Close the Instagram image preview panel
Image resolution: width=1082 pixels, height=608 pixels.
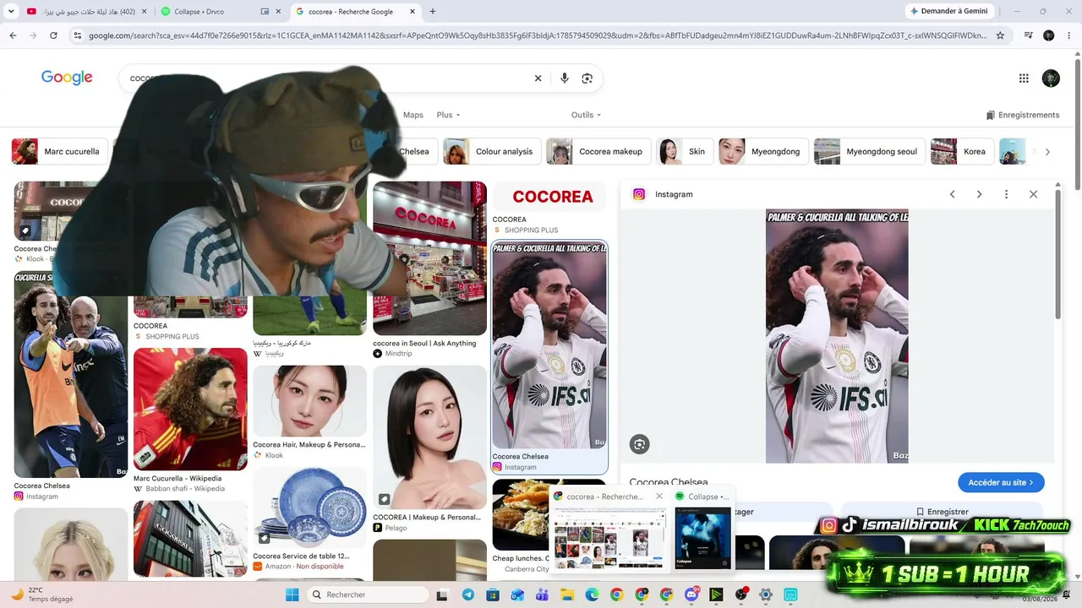point(1033,194)
